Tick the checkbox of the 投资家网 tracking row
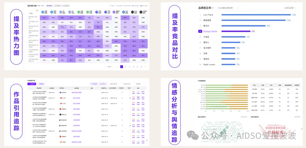The image size is (306, 148). click(x=30, y=93)
